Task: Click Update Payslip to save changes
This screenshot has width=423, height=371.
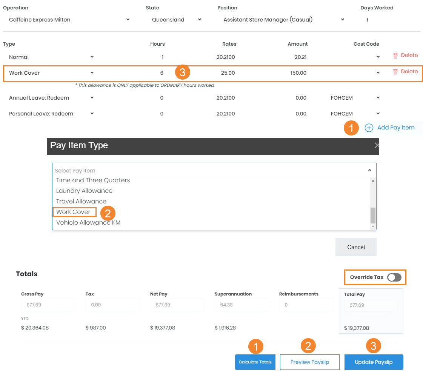Action: (374, 362)
